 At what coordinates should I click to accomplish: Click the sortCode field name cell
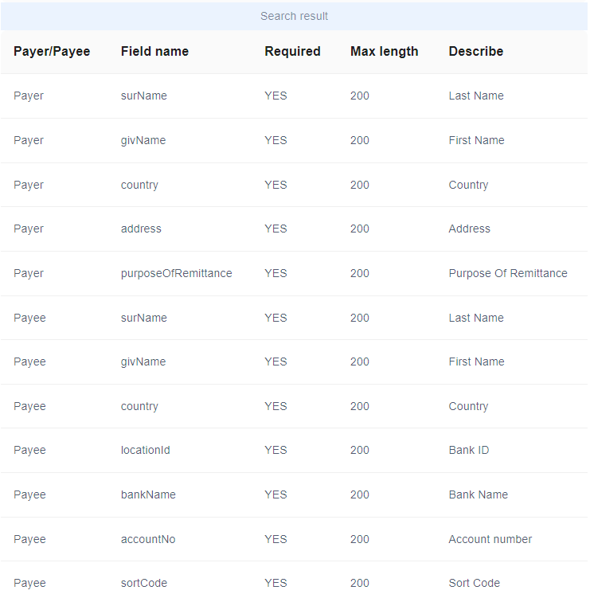[144, 584]
